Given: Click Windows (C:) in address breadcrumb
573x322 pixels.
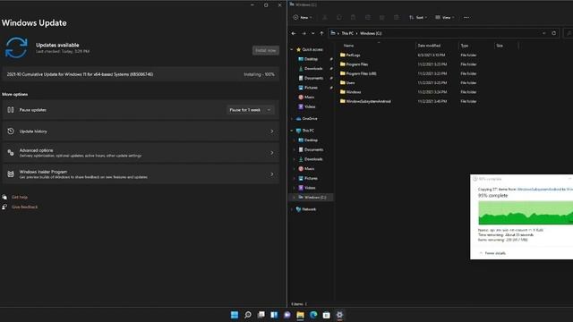Looking at the screenshot, I should [371, 33].
